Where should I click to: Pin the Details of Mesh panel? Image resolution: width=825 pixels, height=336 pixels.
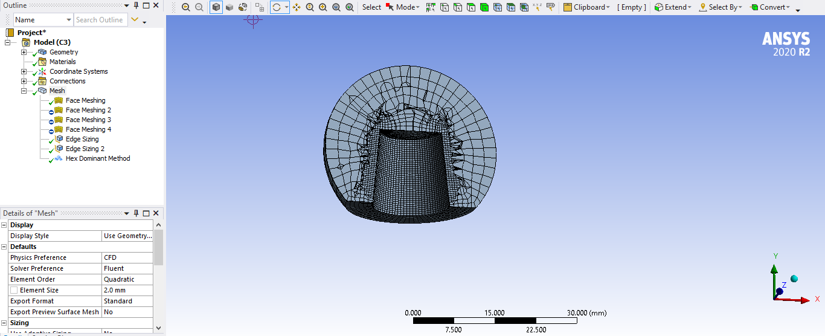[136, 213]
